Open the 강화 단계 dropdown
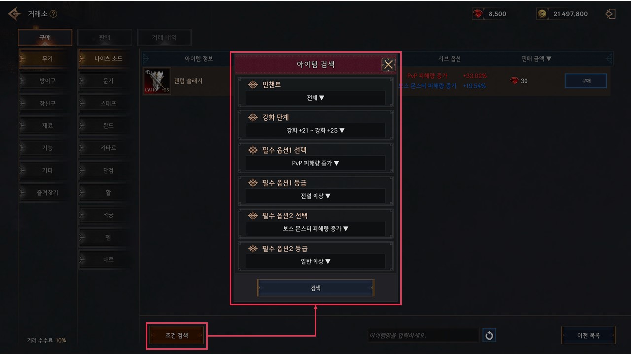This screenshot has height=355, width=631. 315,131
